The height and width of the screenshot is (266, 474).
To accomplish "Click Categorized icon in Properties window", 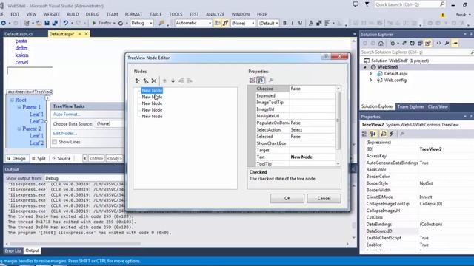I will click(x=364, y=134).
